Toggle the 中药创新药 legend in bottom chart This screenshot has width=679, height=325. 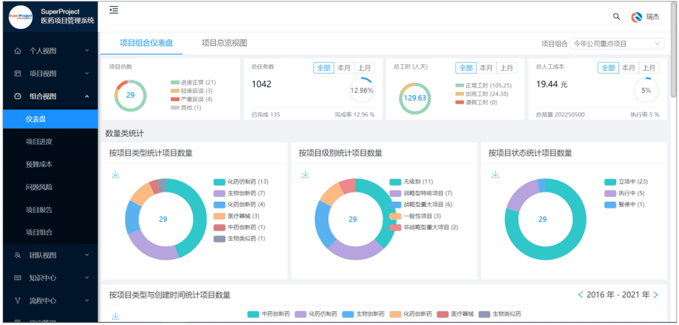click(x=268, y=314)
